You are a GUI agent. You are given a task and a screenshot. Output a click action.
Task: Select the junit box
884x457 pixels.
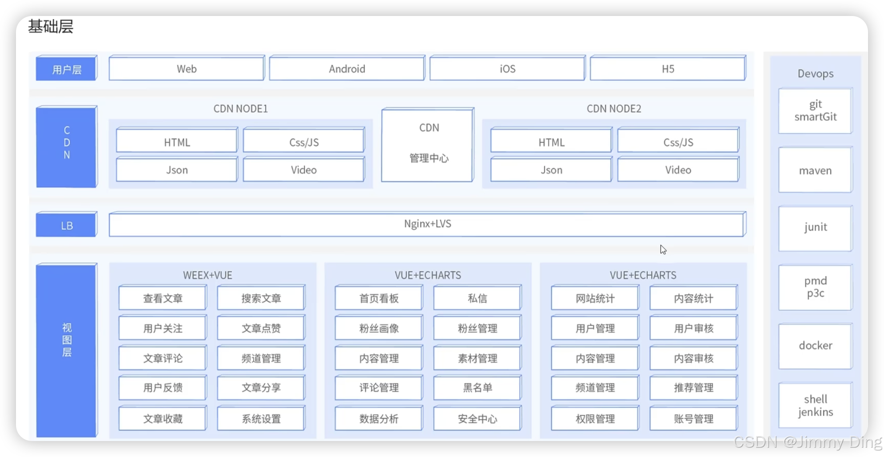click(x=816, y=228)
